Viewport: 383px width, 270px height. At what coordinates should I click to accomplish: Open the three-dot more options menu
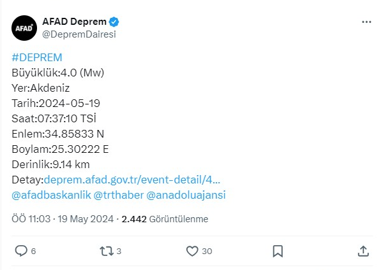[x=366, y=22]
